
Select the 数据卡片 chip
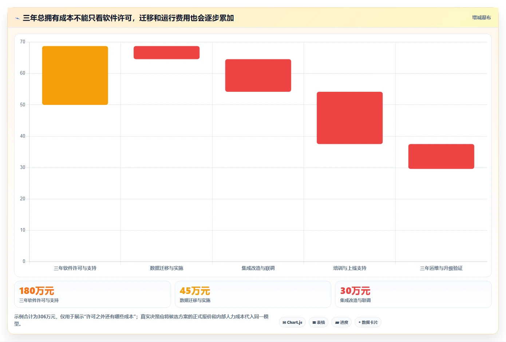(368, 322)
